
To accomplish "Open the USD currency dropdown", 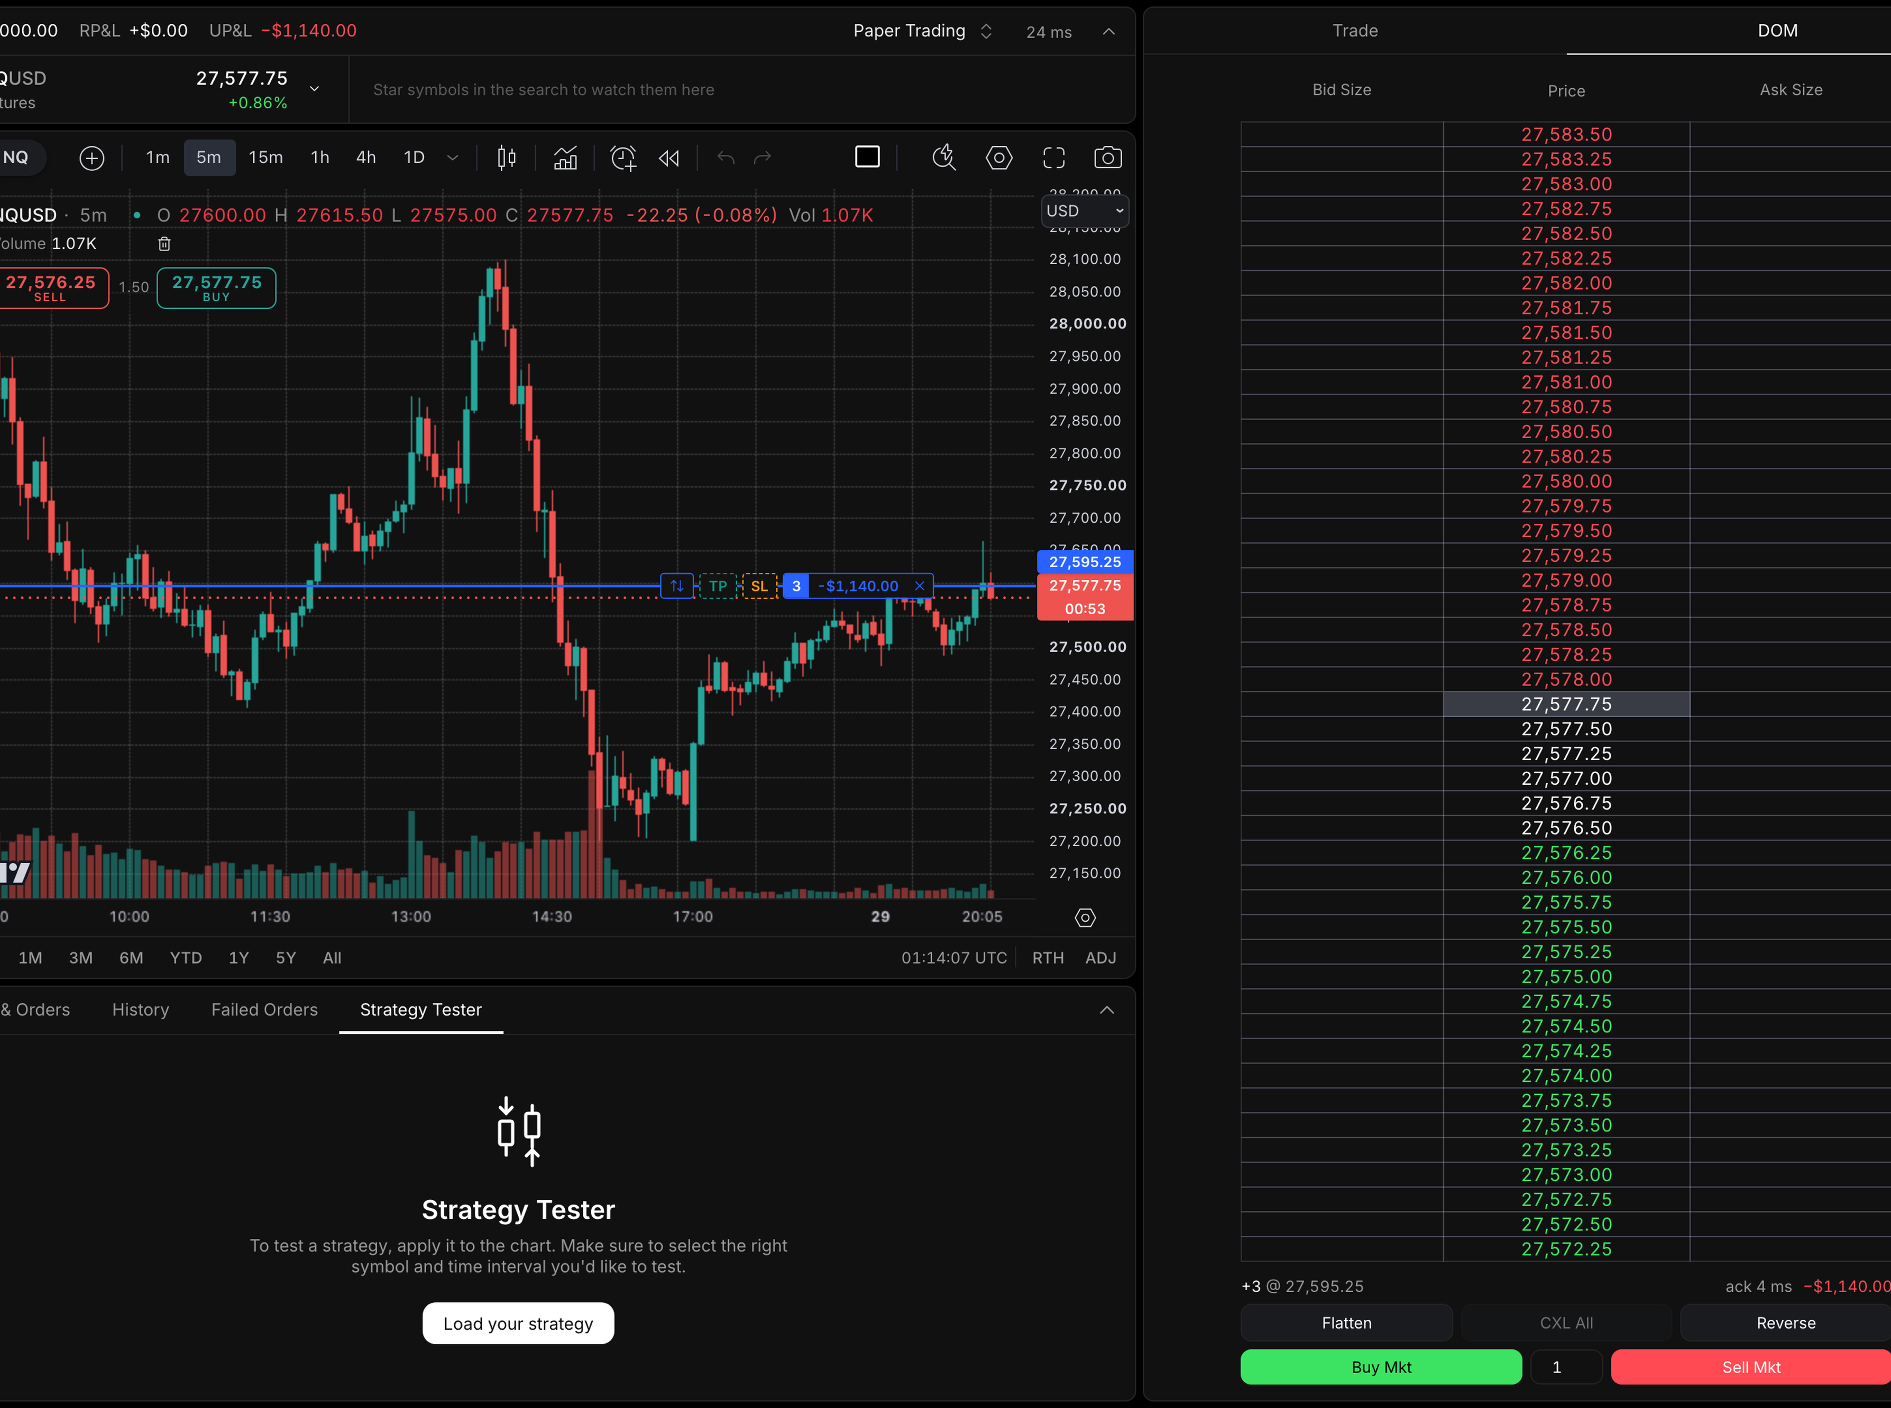I will click(1085, 210).
